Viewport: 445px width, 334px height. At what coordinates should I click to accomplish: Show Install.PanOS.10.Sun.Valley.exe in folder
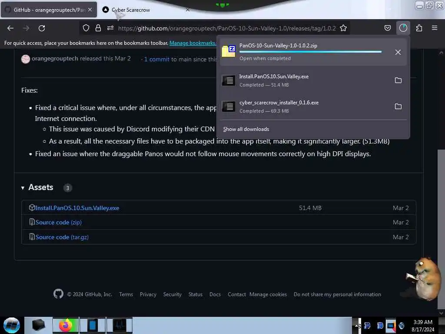[x=398, y=80]
